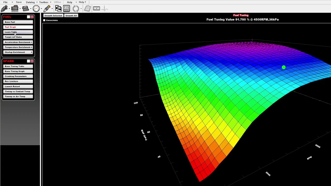Expand the Acceleration Enrichment submenu
The height and width of the screenshot is (186, 331).
coord(18,42)
